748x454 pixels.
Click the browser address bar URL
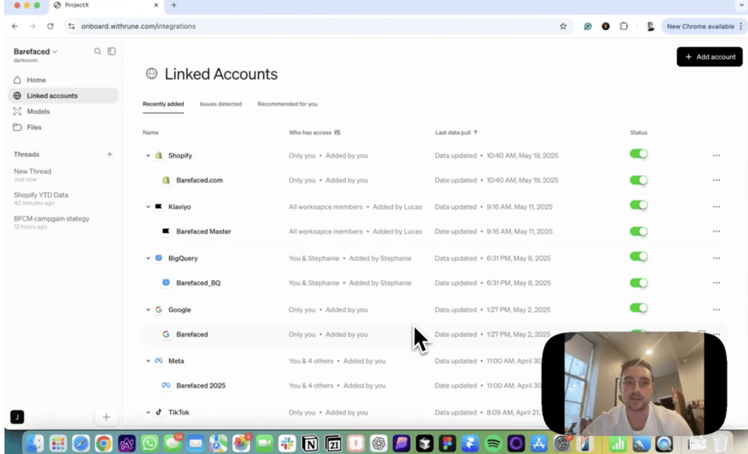click(x=138, y=26)
